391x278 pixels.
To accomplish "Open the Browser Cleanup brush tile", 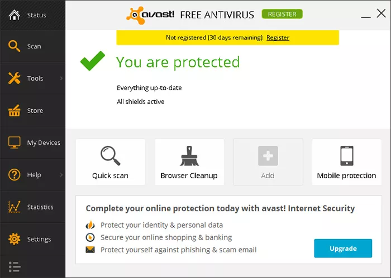I will [189, 162].
